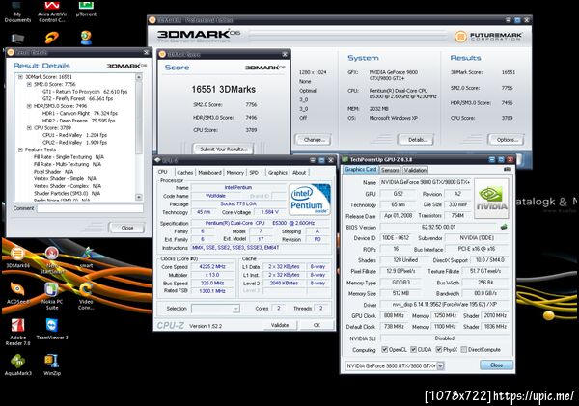Open Adobe Reader 7.0 shortcut
This screenshot has width=579, height=406.
click(17, 332)
